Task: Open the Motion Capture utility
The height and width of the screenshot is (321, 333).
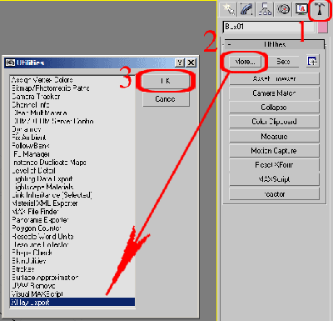Action: tap(274, 151)
